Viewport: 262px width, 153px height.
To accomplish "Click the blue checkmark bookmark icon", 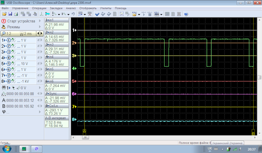I will tap(97, 14).
